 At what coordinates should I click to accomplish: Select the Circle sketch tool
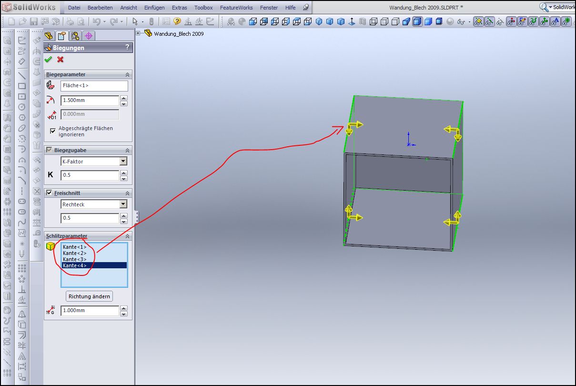pos(22,107)
